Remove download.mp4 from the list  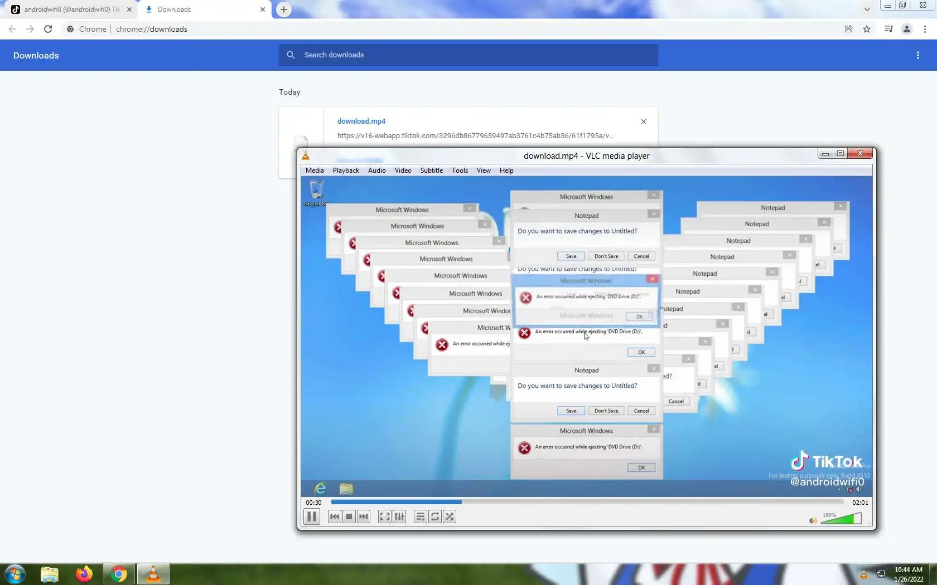click(x=644, y=121)
